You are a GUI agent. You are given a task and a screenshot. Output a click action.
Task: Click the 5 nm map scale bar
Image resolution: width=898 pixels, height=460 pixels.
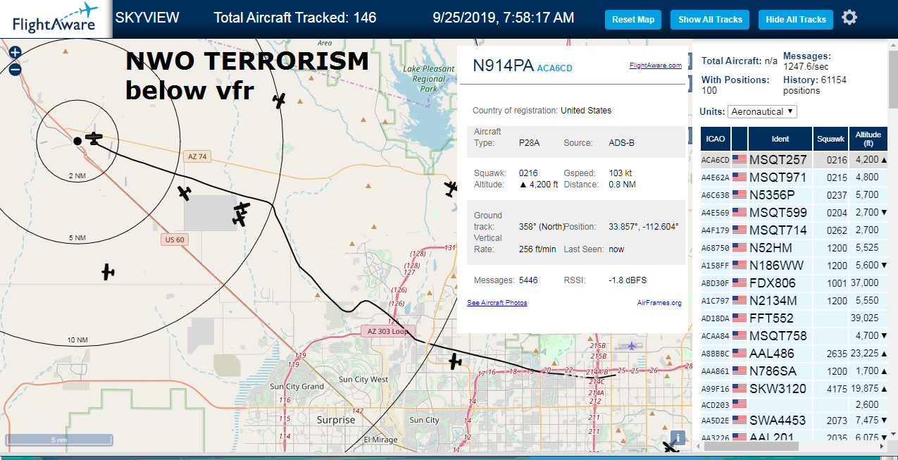[59, 440]
